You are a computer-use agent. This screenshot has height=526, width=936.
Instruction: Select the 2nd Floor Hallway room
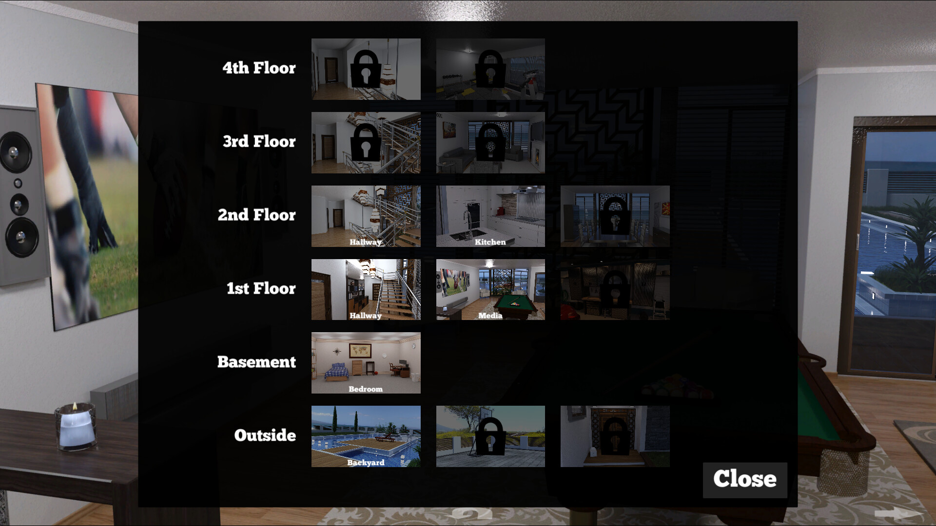point(365,215)
